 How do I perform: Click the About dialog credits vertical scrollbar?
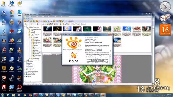coord(110,59)
